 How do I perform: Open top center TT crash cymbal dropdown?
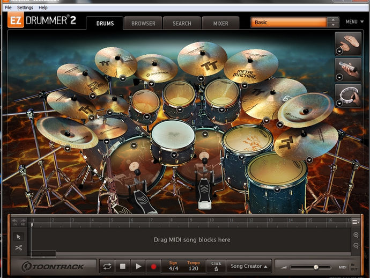tap(201, 78)
